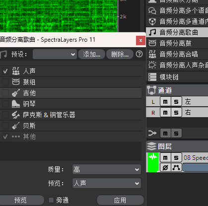This screenshot has height=206, width=208.
Task: Click the 应用 apply button
Action: pos(120,200)
